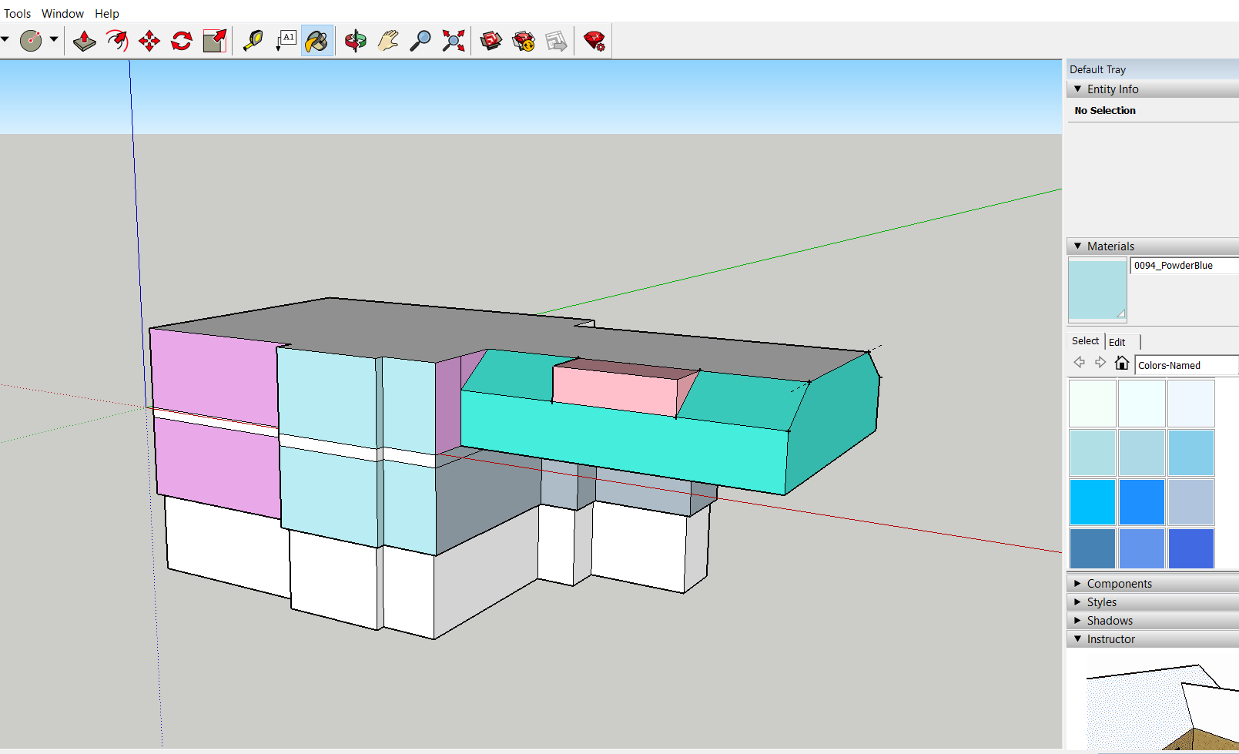Viewport: 1239px width, 754px height.
Task: Choose the Rotate tool
Action: point(182,41)
